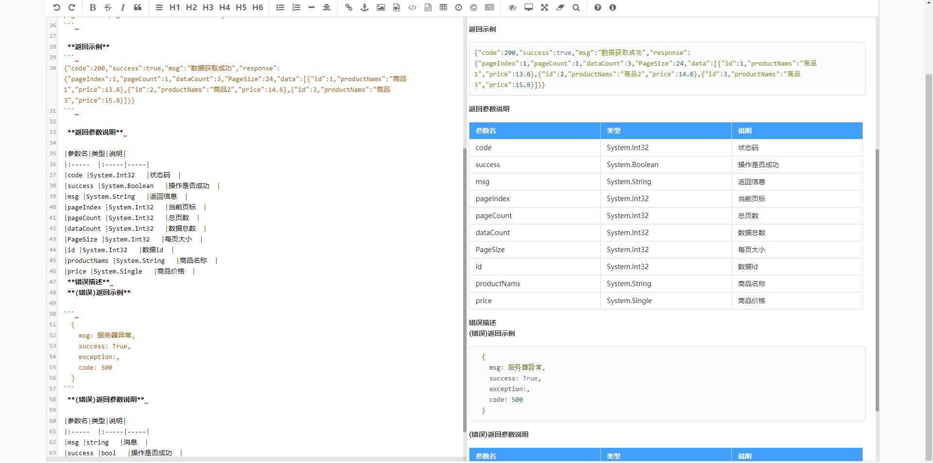Click the 'dataCount' cell in preview table

(x=535, y=233)
